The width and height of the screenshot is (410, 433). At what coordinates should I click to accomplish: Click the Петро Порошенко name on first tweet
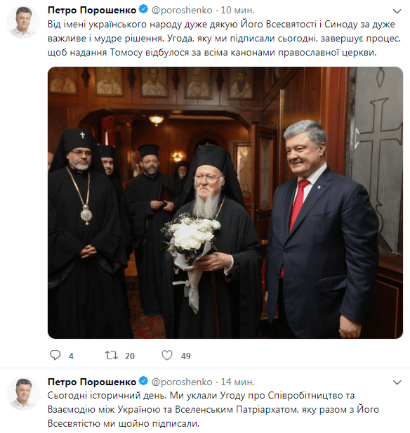click(92, 10)
